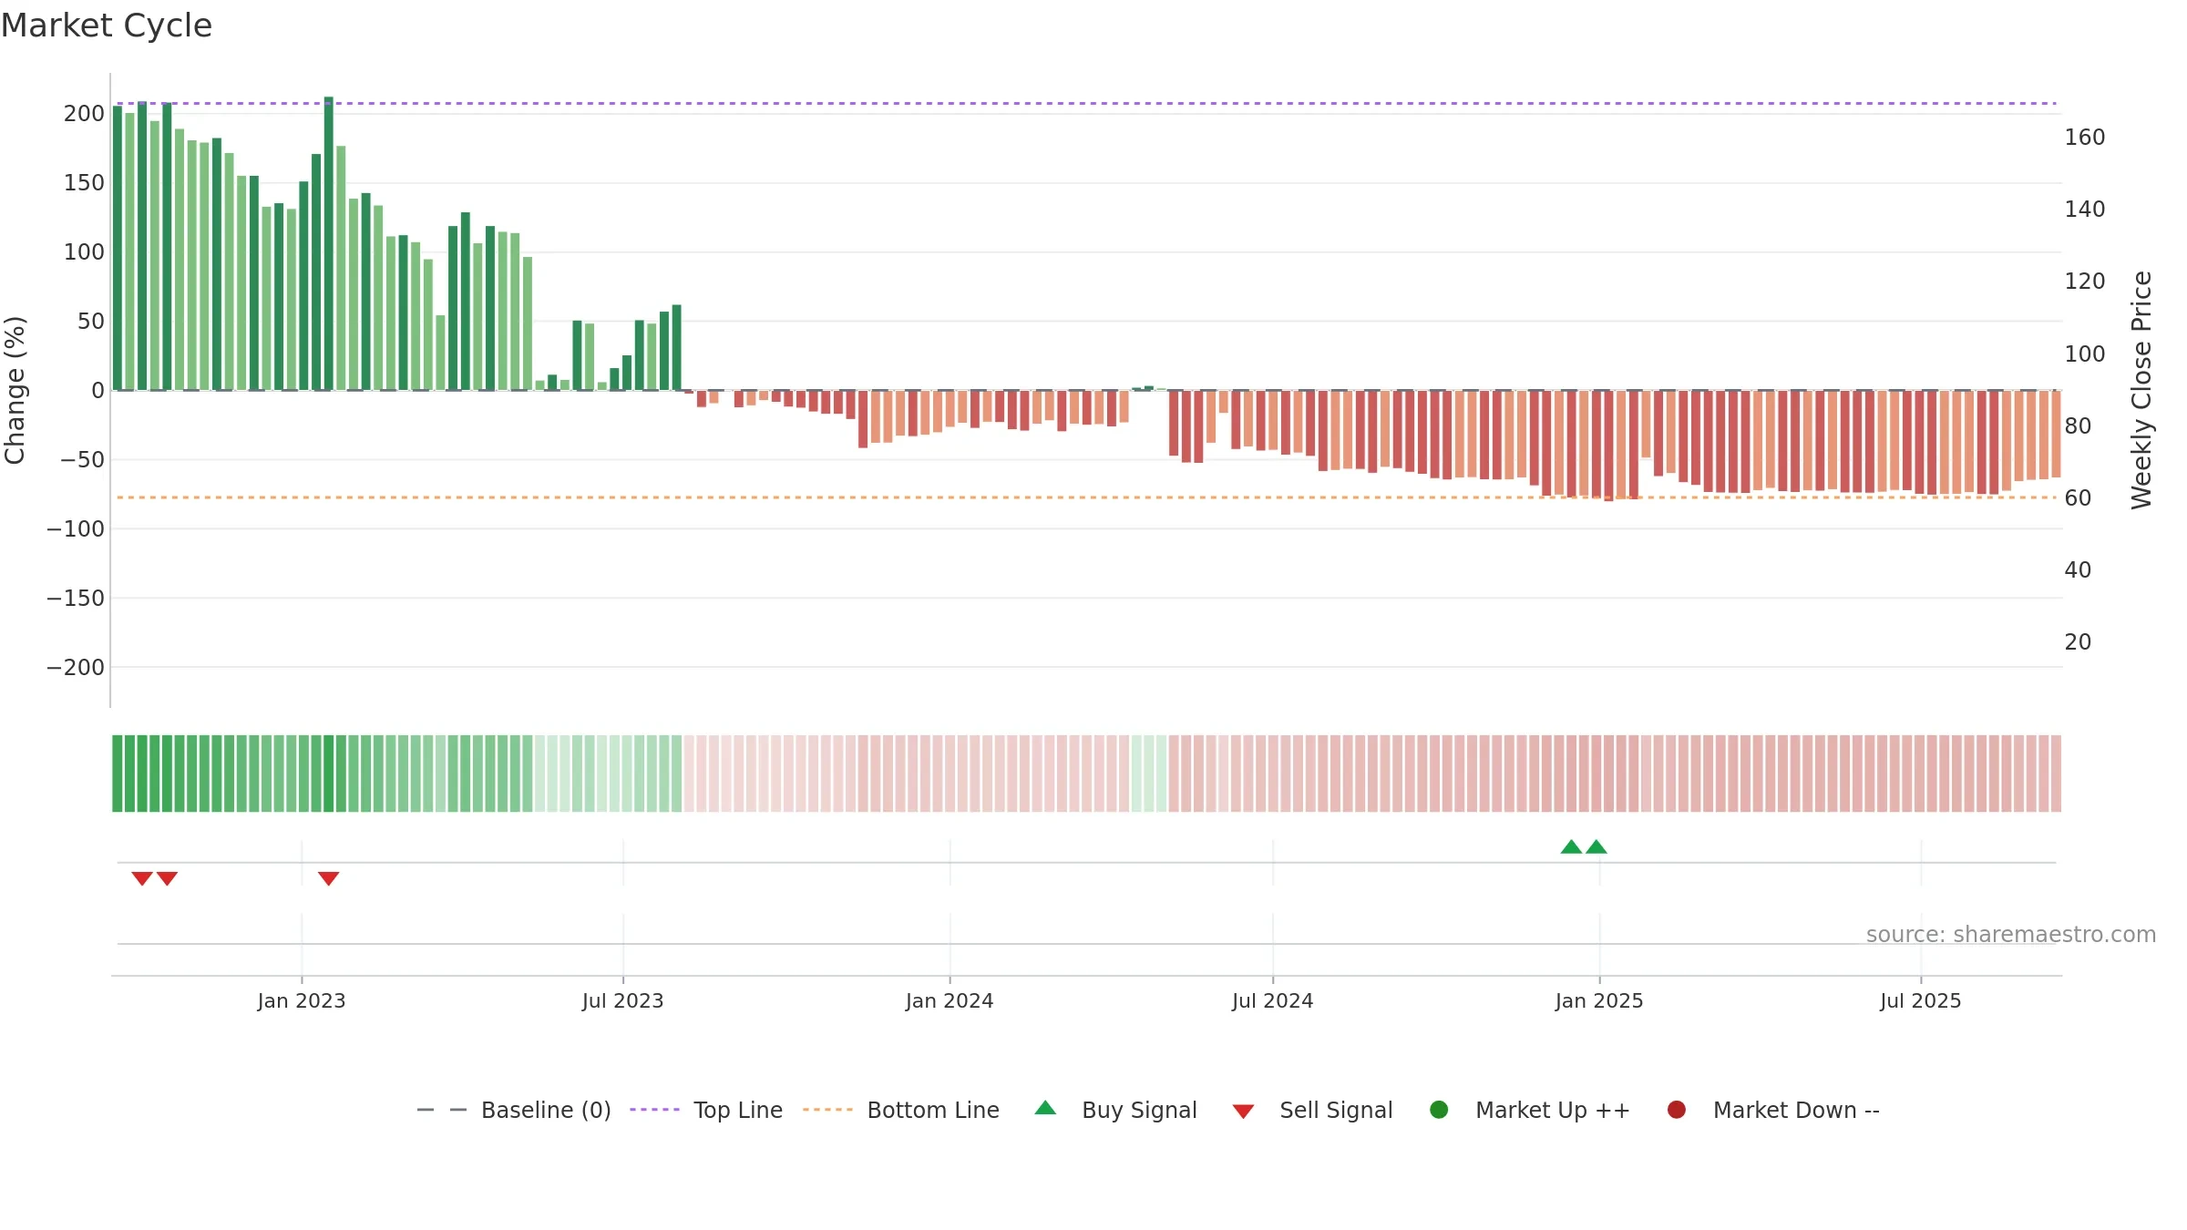Image resolution: width=2187 pixels, height=1230 pixels.
Task: Click the Baseline (0) legend entry
Action: pyautogui.click(x=513, y=1110)
